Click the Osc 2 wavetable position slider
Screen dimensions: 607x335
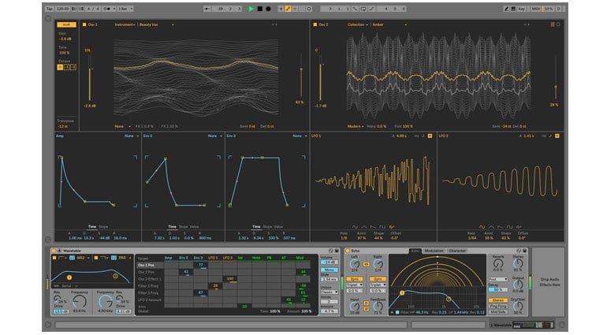click(556, 77)
